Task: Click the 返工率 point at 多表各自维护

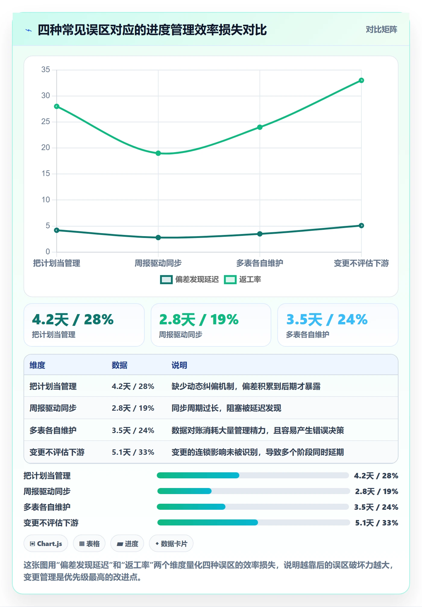Action: 260,127
